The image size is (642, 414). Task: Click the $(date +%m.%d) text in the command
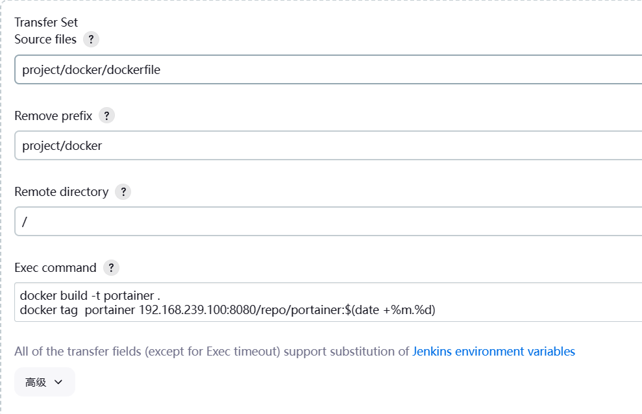390,310
